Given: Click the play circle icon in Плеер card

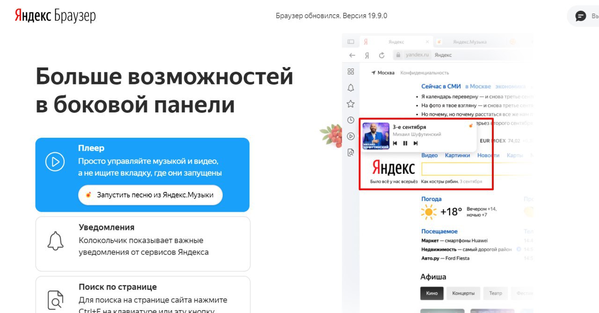Looking at the screenshot, I should point(55,162).
